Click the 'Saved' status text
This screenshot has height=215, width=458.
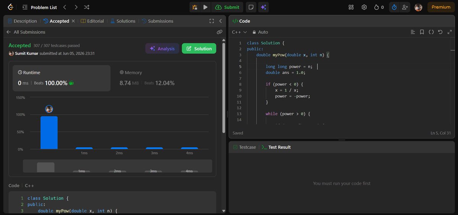click(238, 133)
